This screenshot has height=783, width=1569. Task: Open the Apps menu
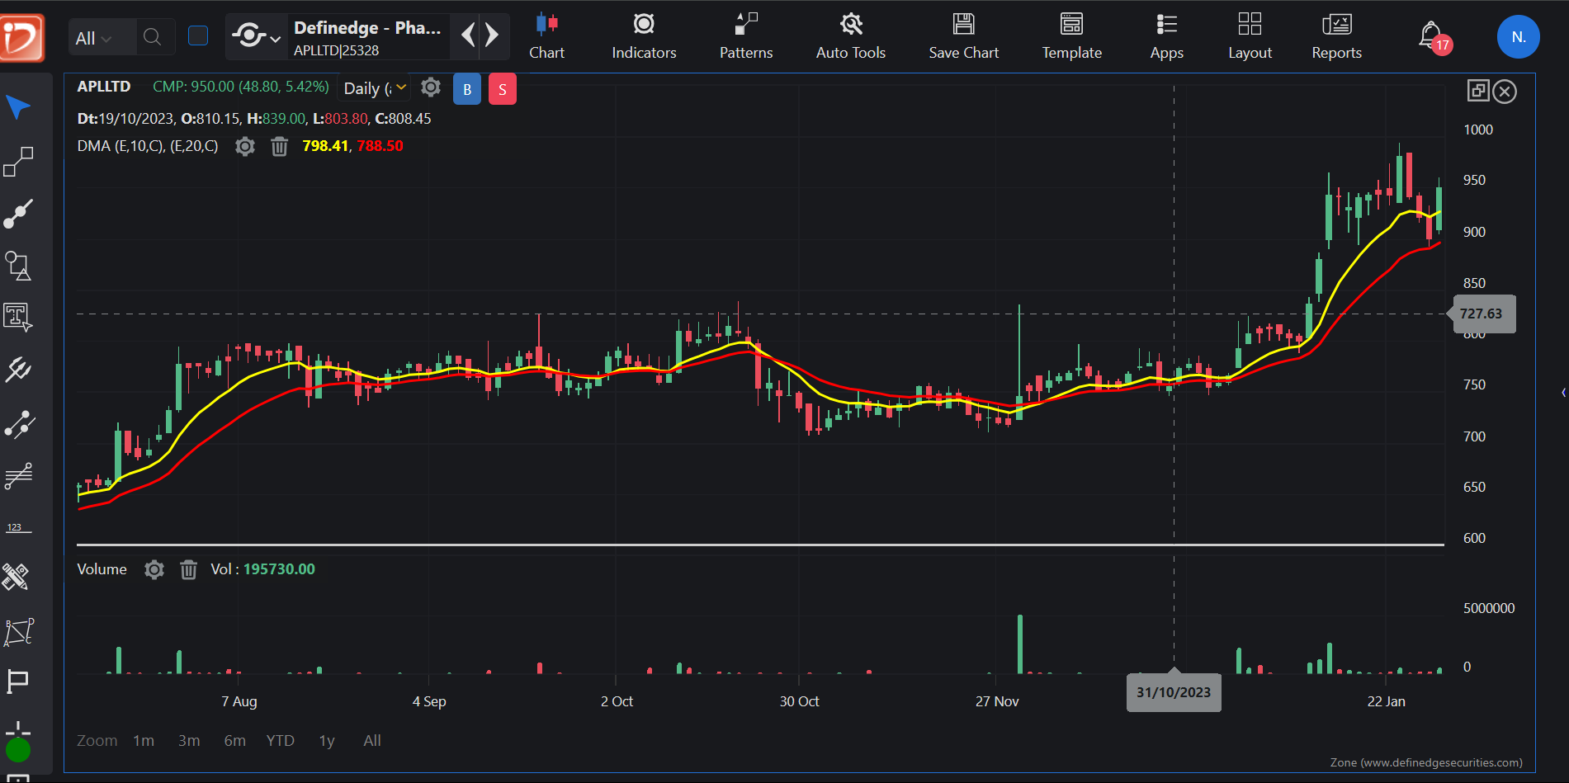1166,36
